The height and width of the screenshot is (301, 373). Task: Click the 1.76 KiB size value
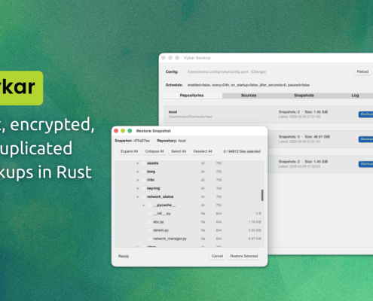255,222
